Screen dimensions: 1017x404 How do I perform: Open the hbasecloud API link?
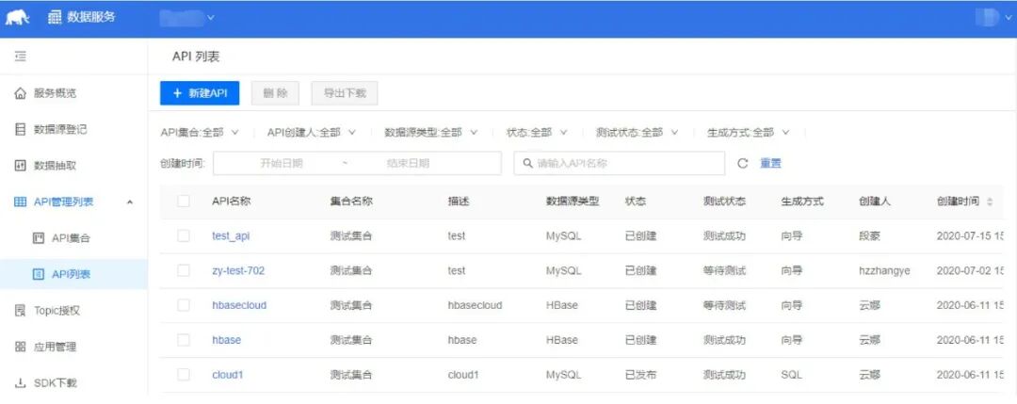point(238,305)
